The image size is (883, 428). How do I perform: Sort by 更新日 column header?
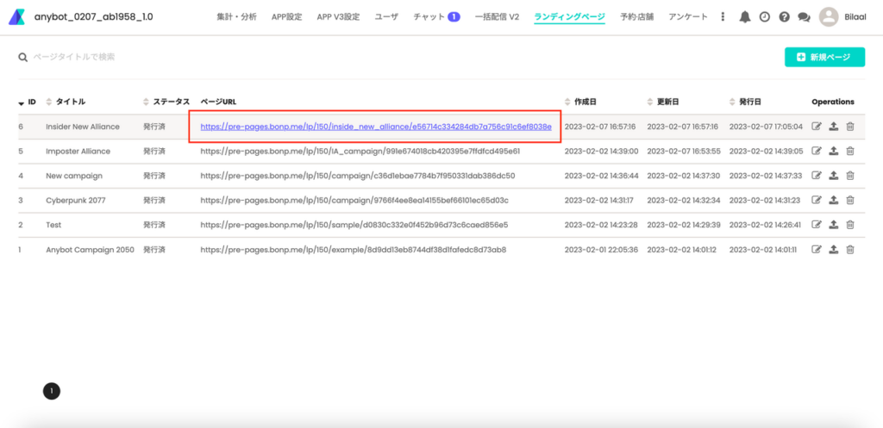[x=664, y=102]
